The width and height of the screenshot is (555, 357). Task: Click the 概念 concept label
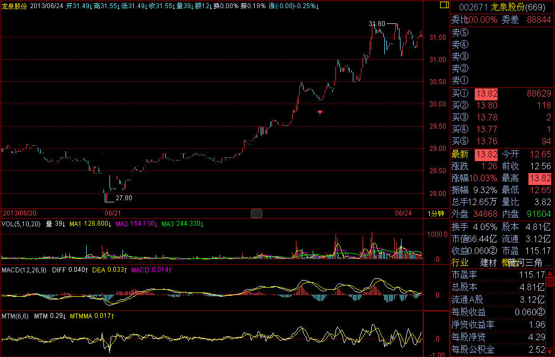tap(509, 262)
